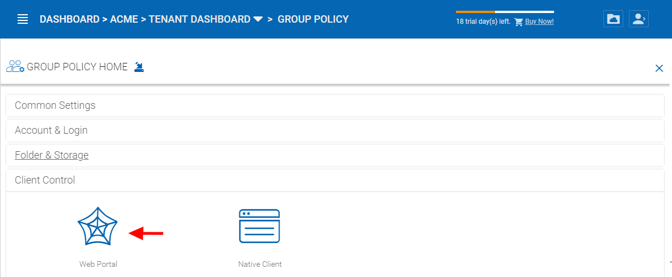
Task: Go to DASHBOARD breadcrumb
Action: (69, 19)
